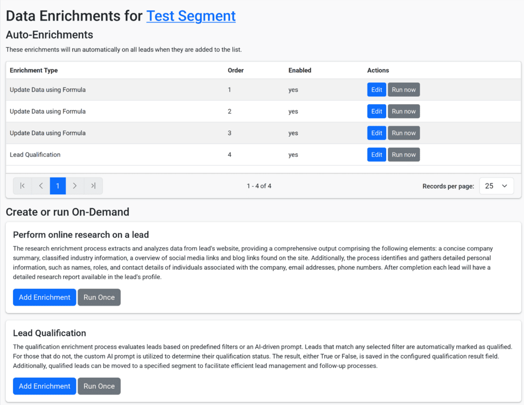The height and width of the screenshot is (405, 524).
Task: Add Enrichment for online lead research
Action: pos(44,297)
